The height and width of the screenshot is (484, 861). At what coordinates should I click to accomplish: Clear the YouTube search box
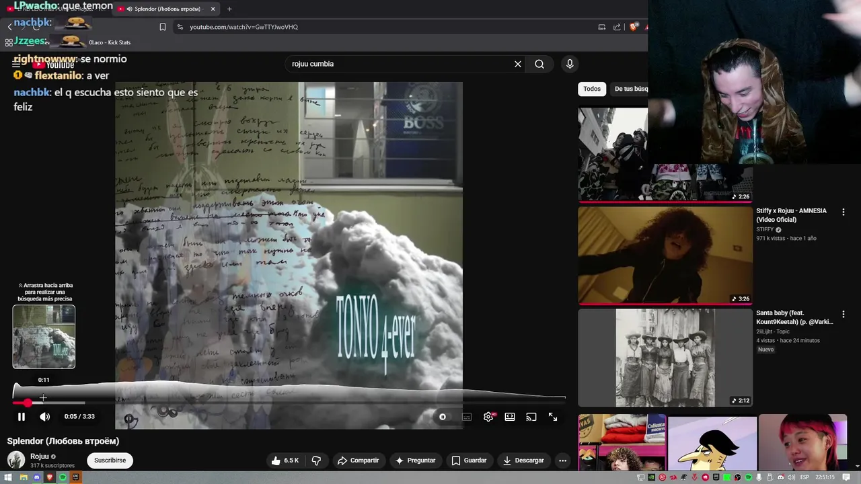(518, 64)
